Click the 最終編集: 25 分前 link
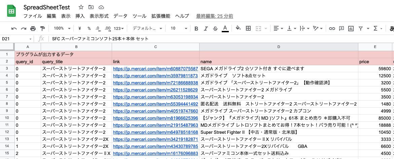 tap(215, 16)
